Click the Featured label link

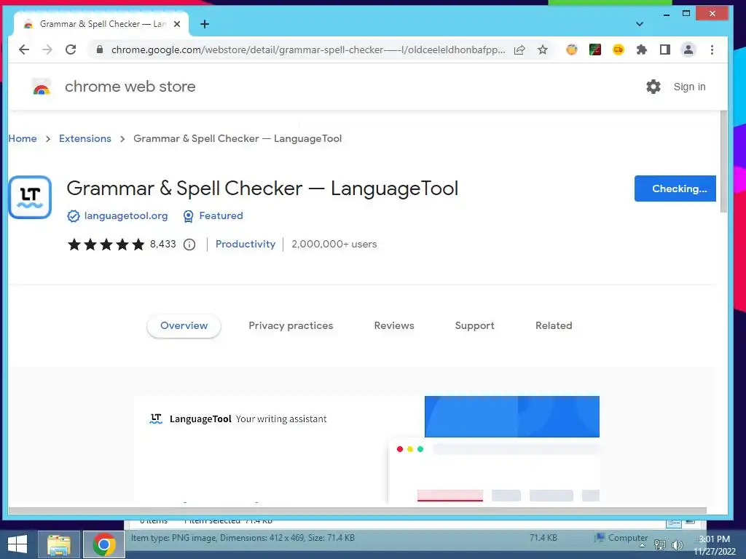(221, 215)
